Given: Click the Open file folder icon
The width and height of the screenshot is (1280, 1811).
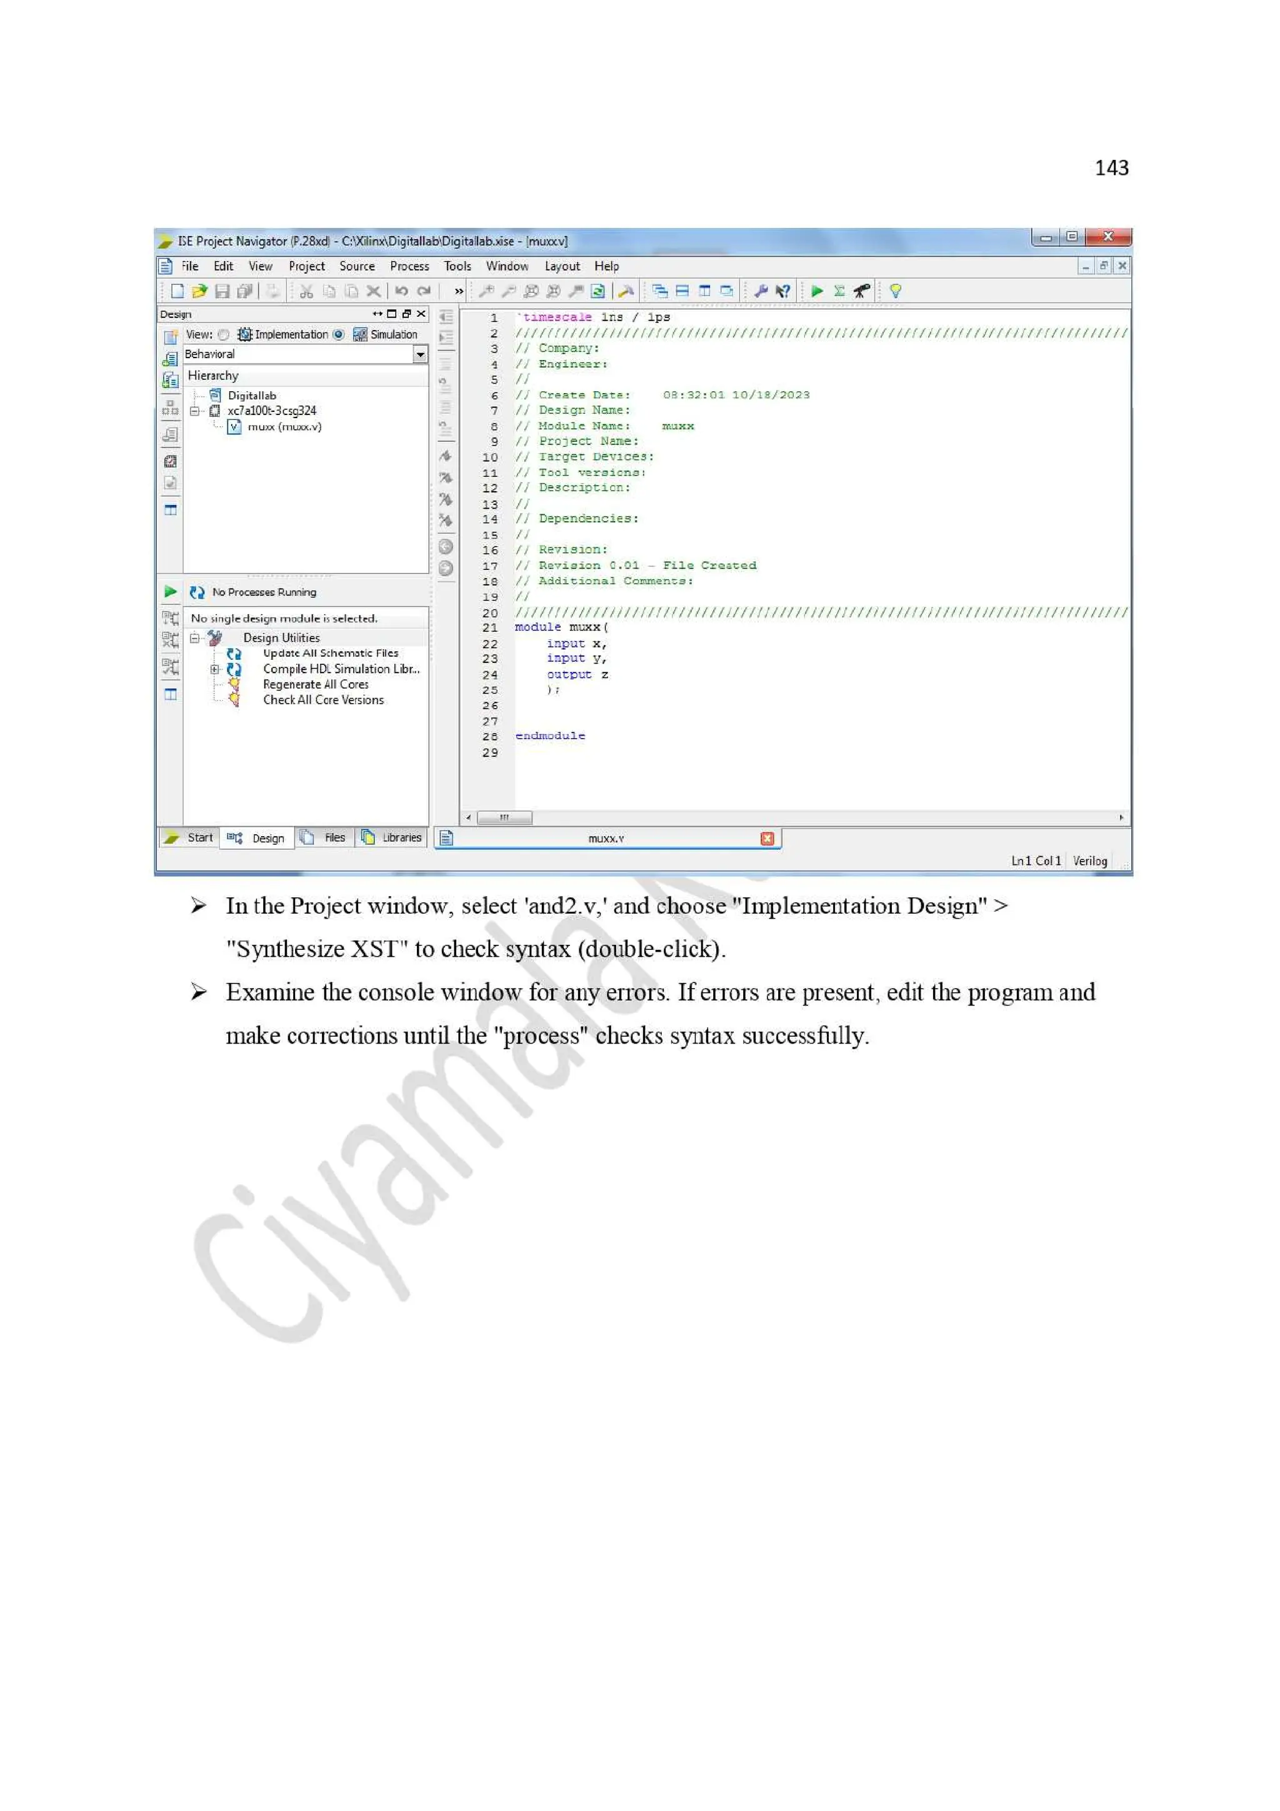Looking at the screenshot, I should click(199, 291).
